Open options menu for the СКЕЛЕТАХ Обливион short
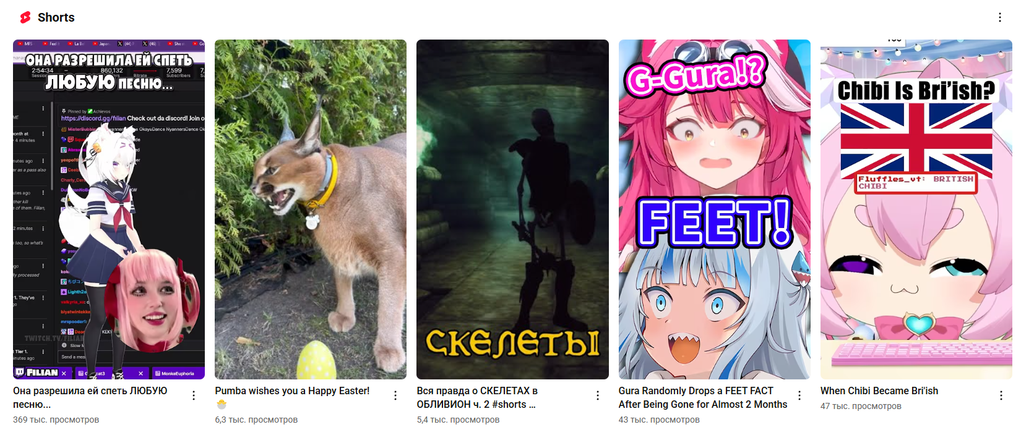The height and width of the screenshot is (435, 1021). coord(598,395)
